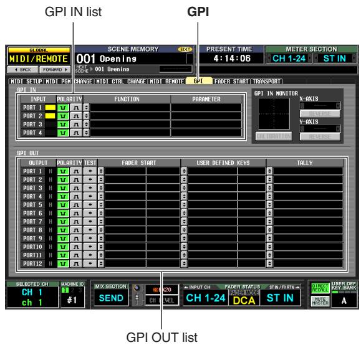Click the Y-AXIS REVERSE button
The height and width of the screenshot is (345, 361).
click(x=320, y=136)
